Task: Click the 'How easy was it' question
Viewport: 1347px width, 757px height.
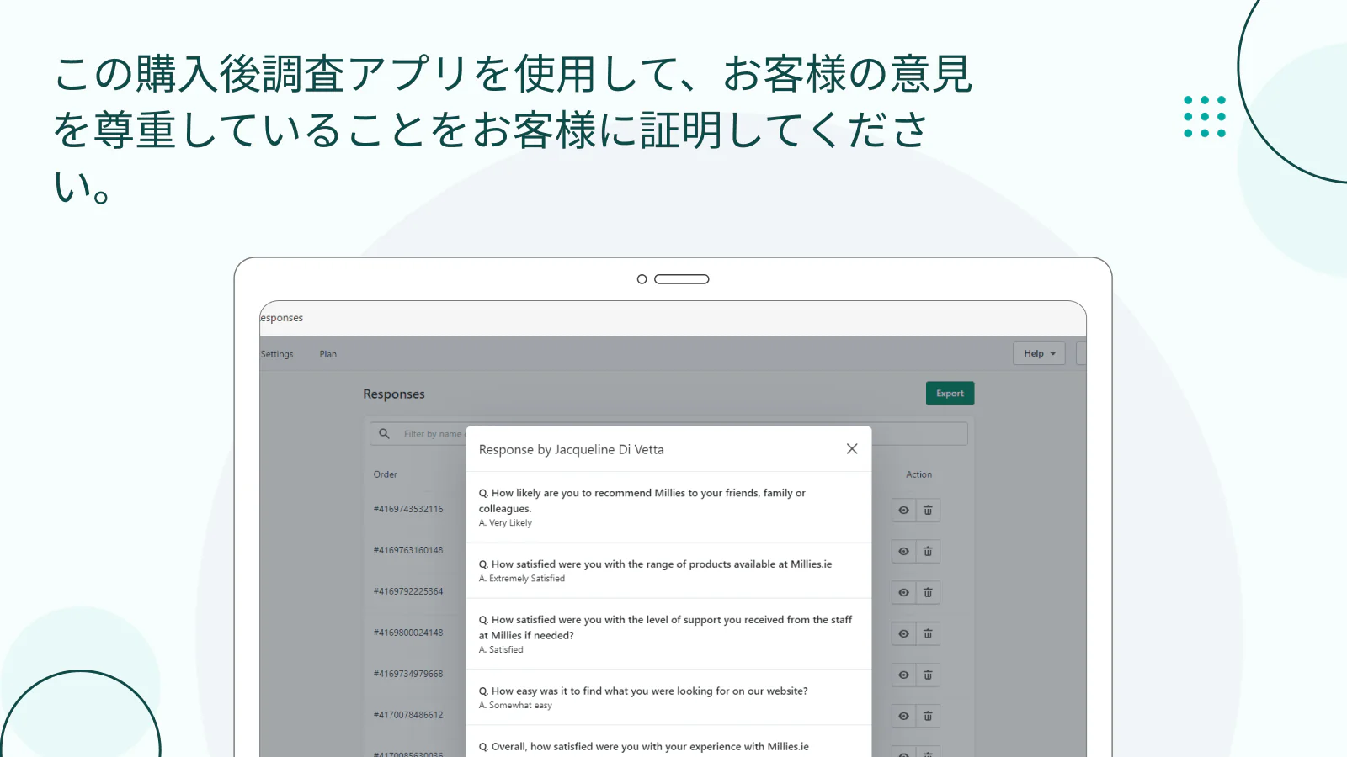Action: [643, 691]
